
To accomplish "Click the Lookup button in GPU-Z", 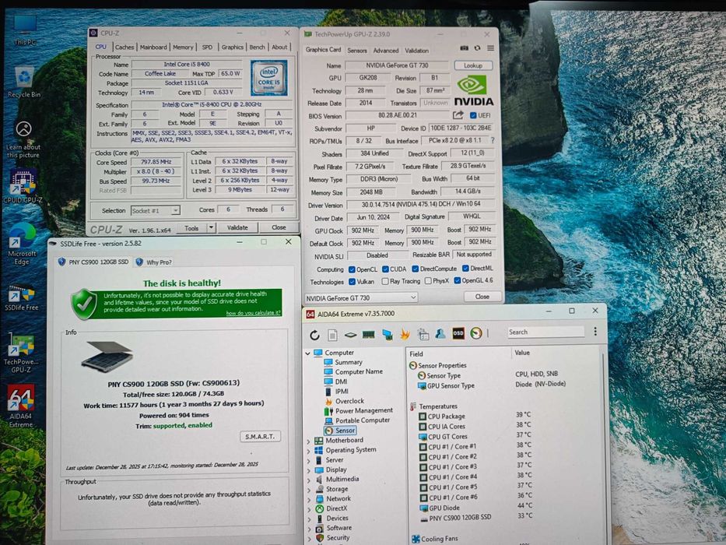I will pyautogui.click(x=473, y=65).
